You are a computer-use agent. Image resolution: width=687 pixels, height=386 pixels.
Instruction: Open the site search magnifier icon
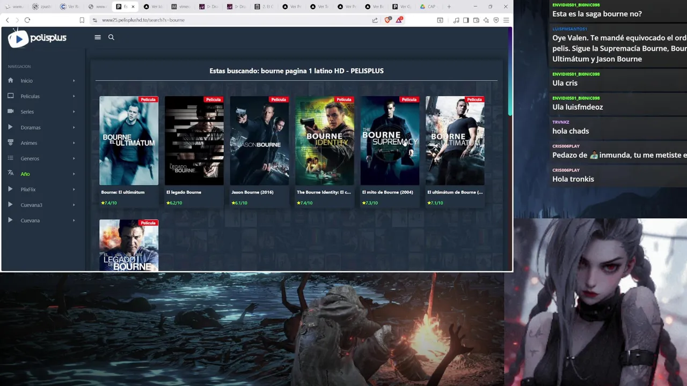111,38
